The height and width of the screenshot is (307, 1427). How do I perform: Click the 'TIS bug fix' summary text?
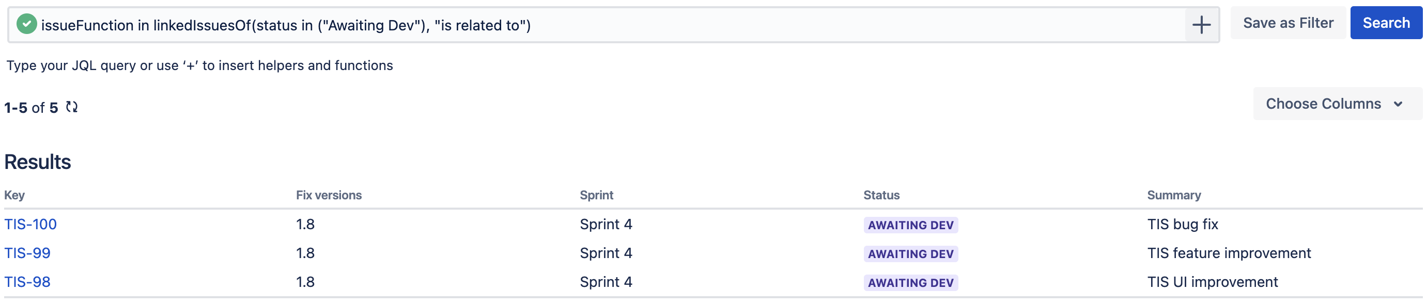1182,224
